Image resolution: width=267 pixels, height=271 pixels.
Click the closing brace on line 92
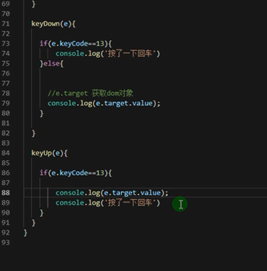[x=25, y=233]
